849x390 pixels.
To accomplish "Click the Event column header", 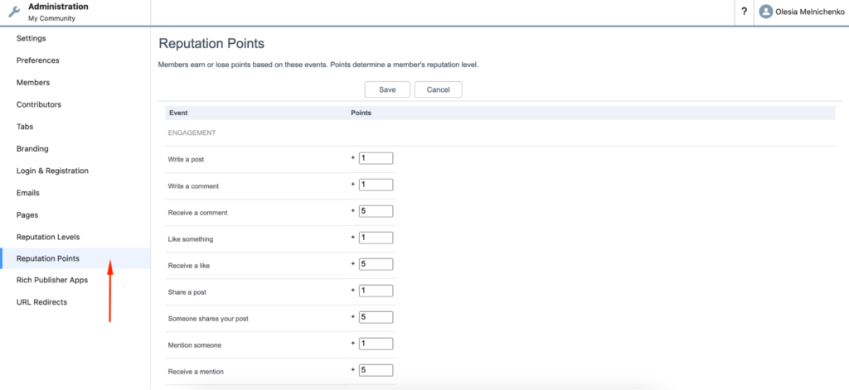I will (178, 113).
